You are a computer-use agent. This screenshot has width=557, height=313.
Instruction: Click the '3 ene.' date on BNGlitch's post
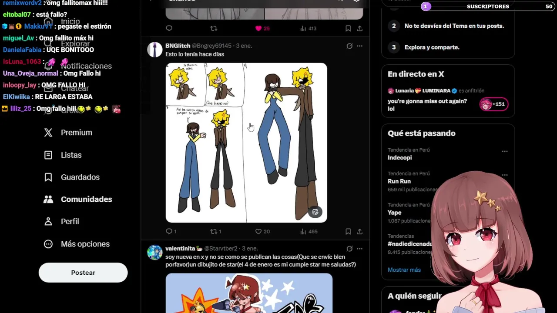(x=244, y=46)
